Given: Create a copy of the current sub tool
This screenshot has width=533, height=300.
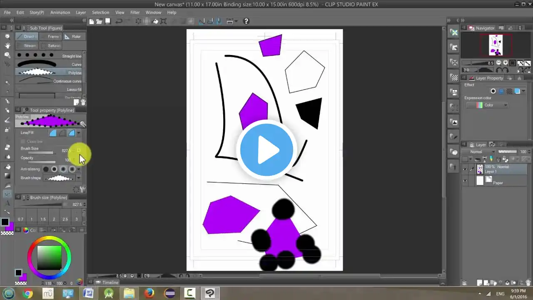Looking at the screenshot, I should pos(77,102).
